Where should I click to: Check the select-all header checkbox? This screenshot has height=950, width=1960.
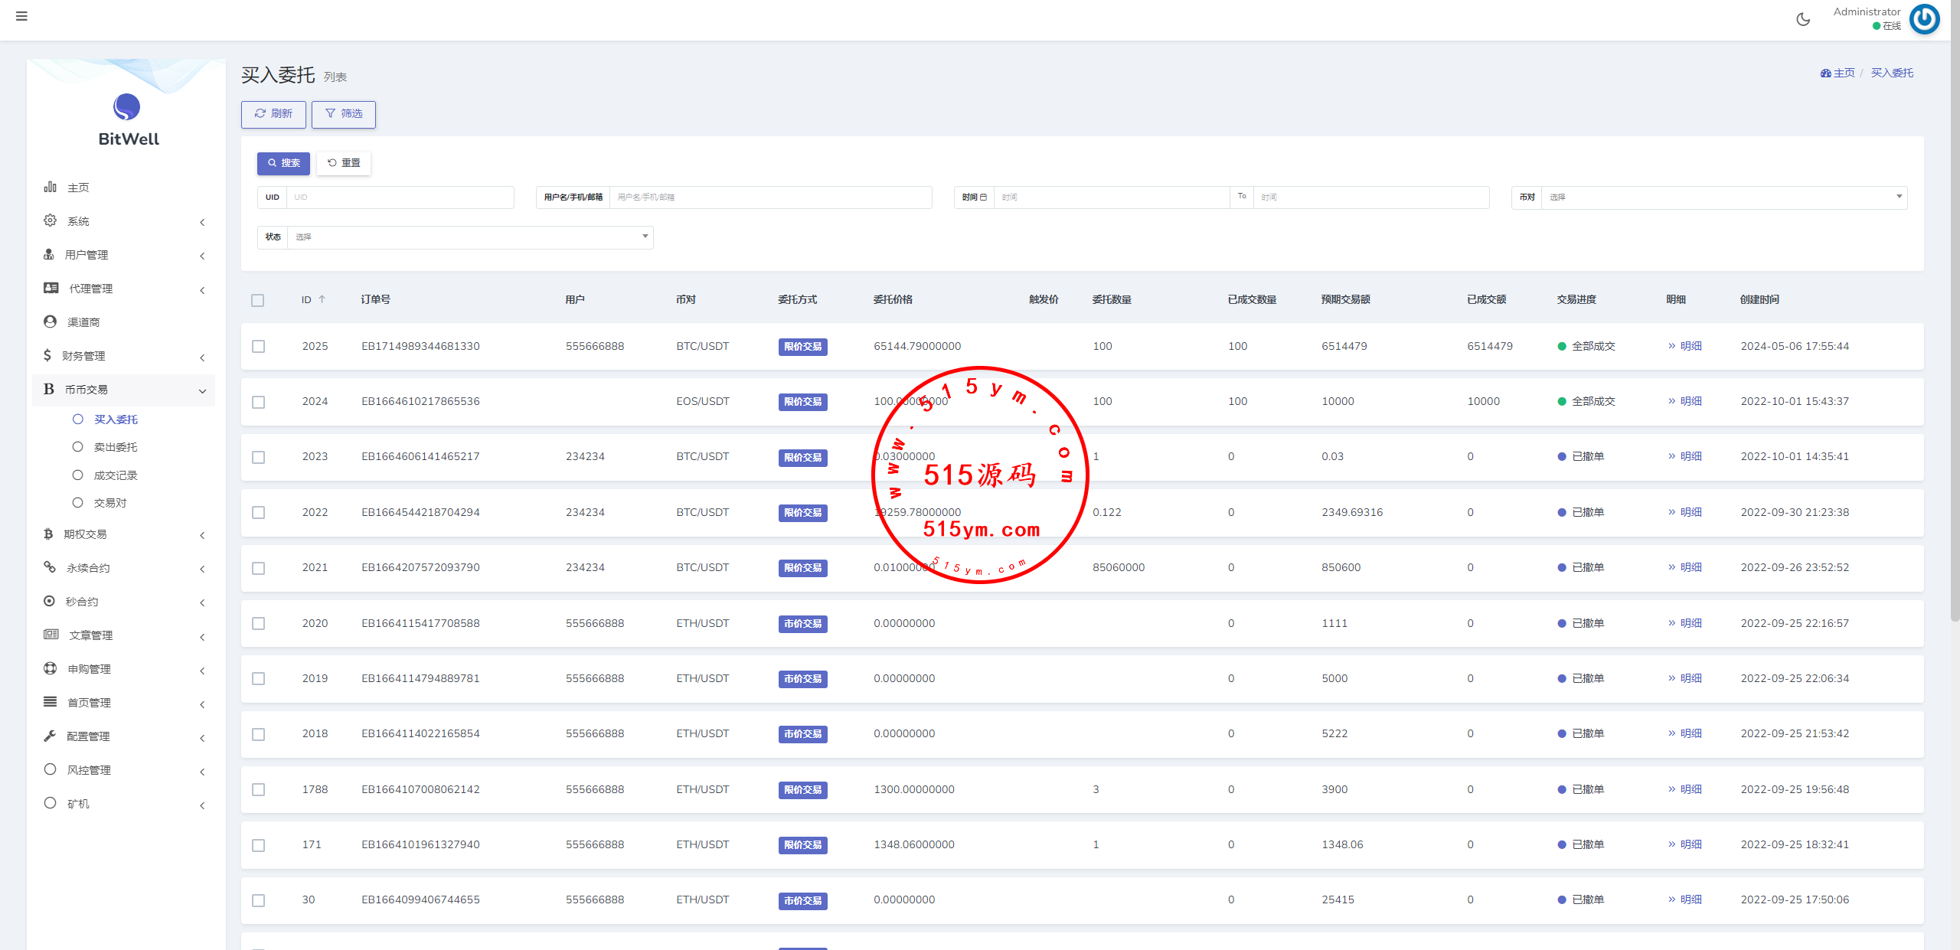258,300
